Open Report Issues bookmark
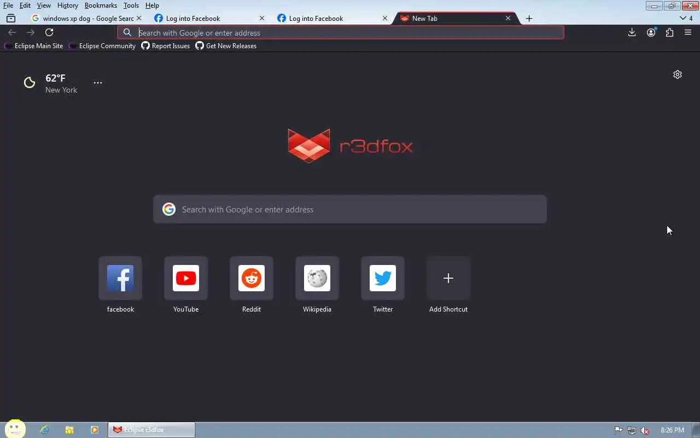Image resolution: width=700 pixels, height=438 pixels. pos(166,46)
